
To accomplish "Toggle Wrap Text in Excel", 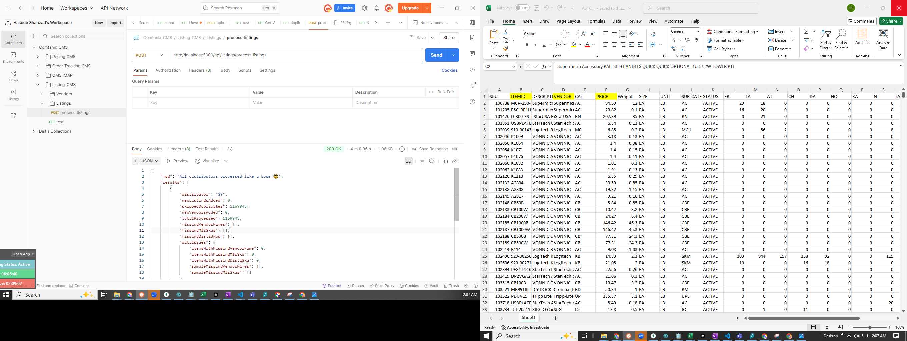I will [653, 34].
